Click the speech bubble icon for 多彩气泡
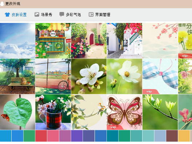The image size is (192, 144). (62, 14)
